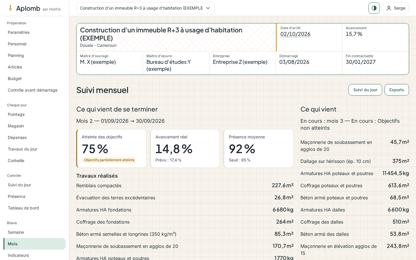Click 'Béton armé des dalles' row
416x260 pixels.
tap(355, 234)
